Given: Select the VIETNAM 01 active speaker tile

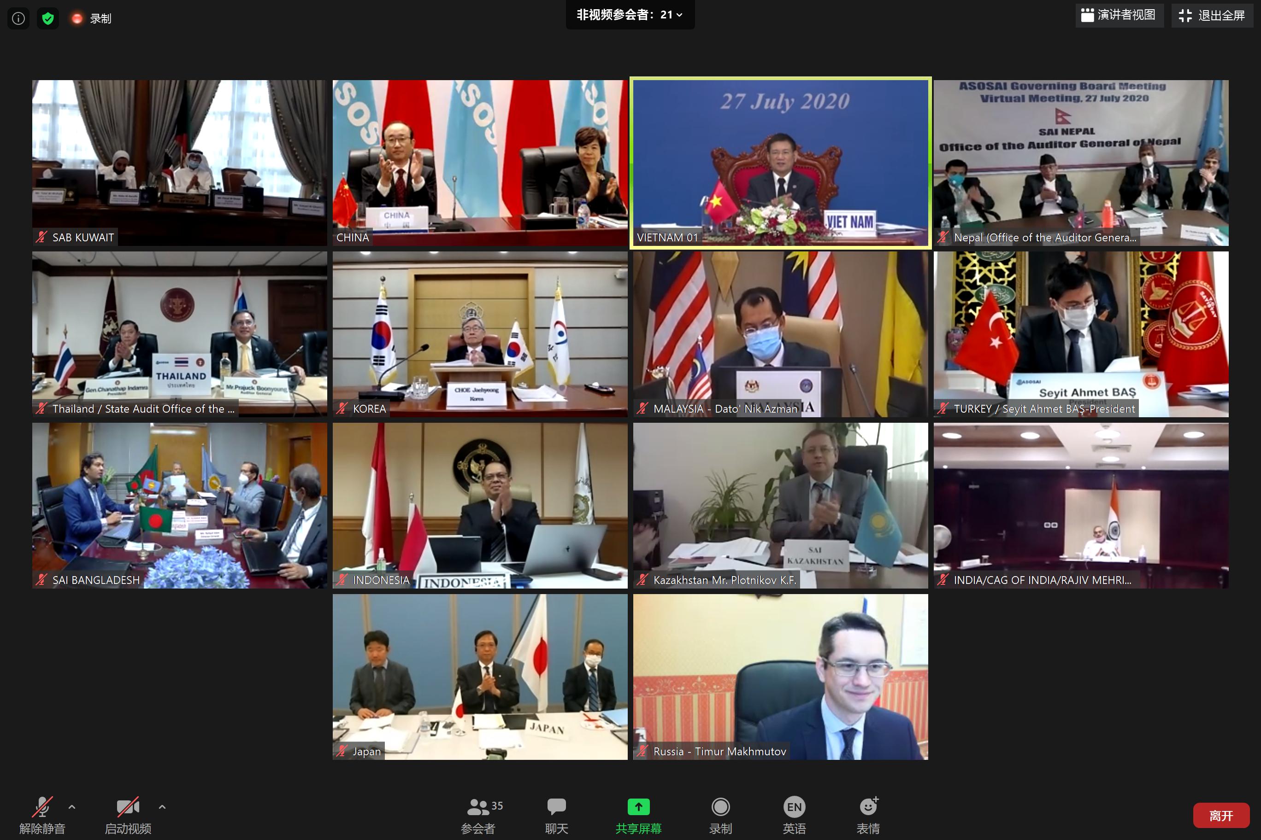Looking at the screenshot, I should point(781,163).
